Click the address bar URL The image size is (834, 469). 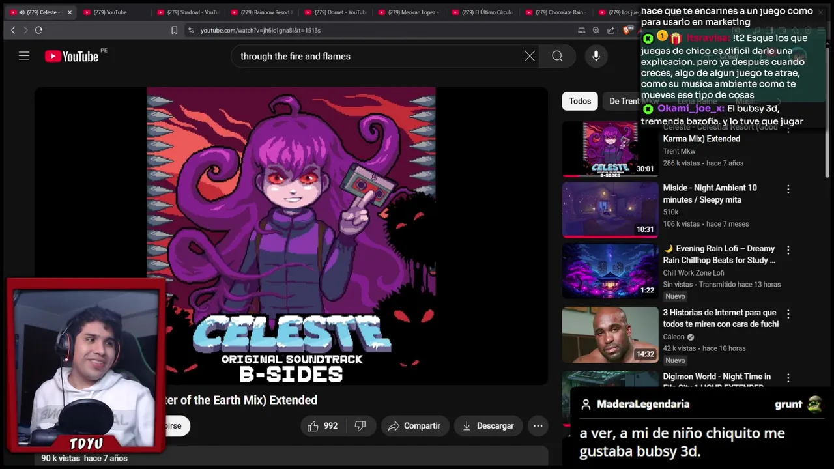[261, 30]
